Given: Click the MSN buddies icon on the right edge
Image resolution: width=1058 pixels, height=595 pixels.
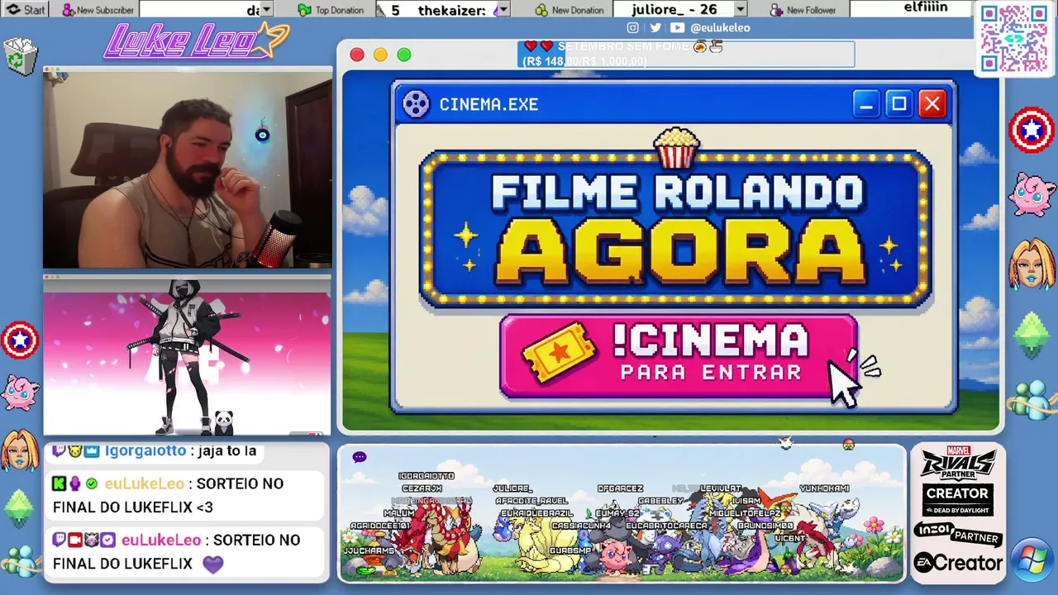Looking at the screenshot, I should click(x=1032, y=399).
